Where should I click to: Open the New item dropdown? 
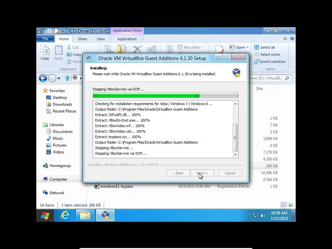[x=190, y=47]
